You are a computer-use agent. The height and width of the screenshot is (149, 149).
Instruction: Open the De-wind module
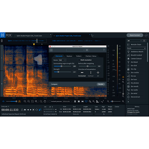click(x=132, y=93)
